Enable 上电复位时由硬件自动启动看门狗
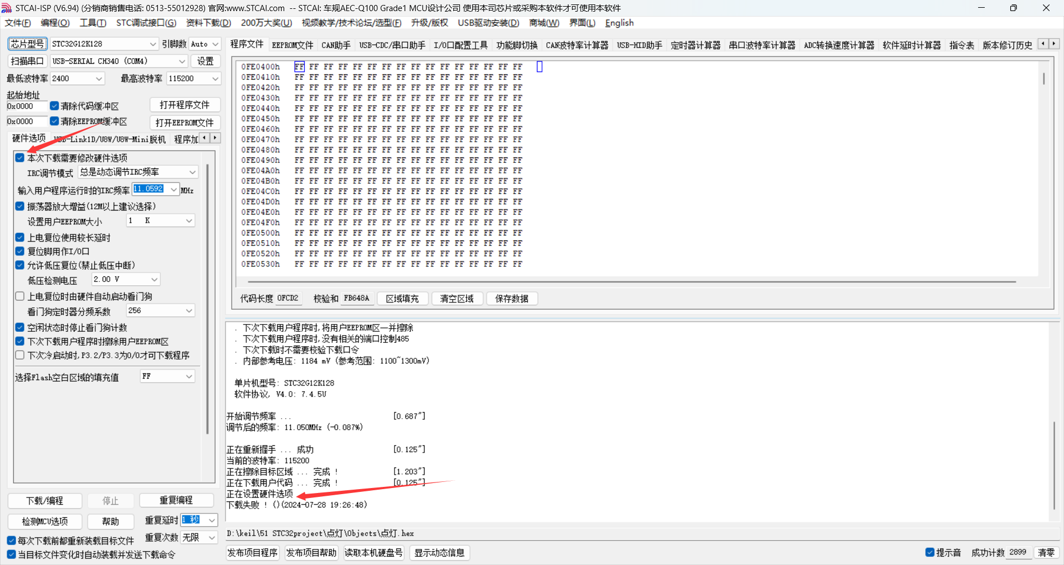The width and height of the screenshot is (1064, 565). (20, 296)
